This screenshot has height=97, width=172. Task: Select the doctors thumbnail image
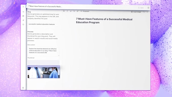tap(44, 72)
